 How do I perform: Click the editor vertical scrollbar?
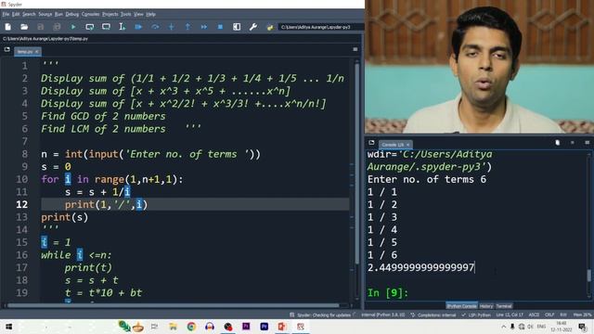click(x=356, y=163)
